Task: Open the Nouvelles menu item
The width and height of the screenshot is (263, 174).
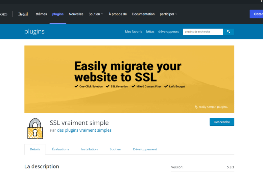Action: [76, 14]
